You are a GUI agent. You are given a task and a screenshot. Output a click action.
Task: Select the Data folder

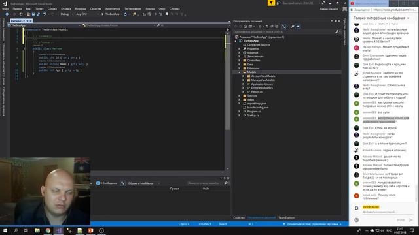pos(250,65)
